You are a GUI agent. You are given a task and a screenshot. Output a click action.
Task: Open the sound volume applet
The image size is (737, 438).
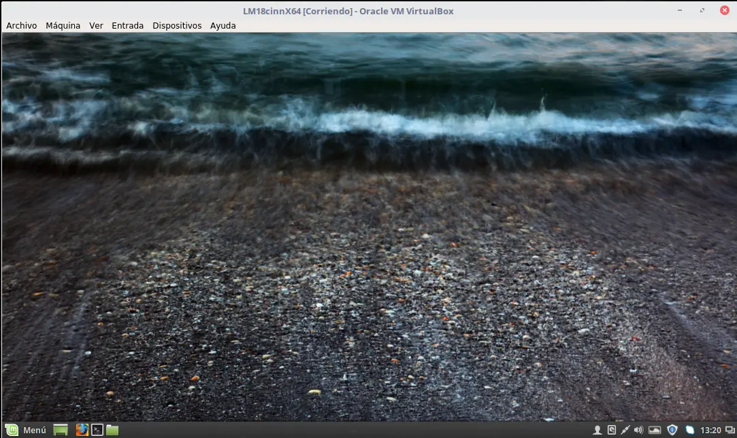click(638, 430)
